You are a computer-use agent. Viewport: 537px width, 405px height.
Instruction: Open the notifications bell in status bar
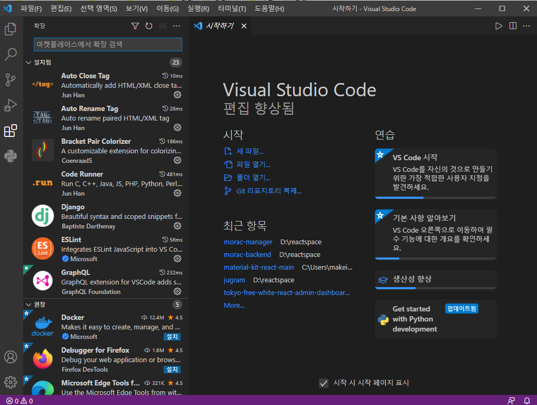[x=527, y=401]
